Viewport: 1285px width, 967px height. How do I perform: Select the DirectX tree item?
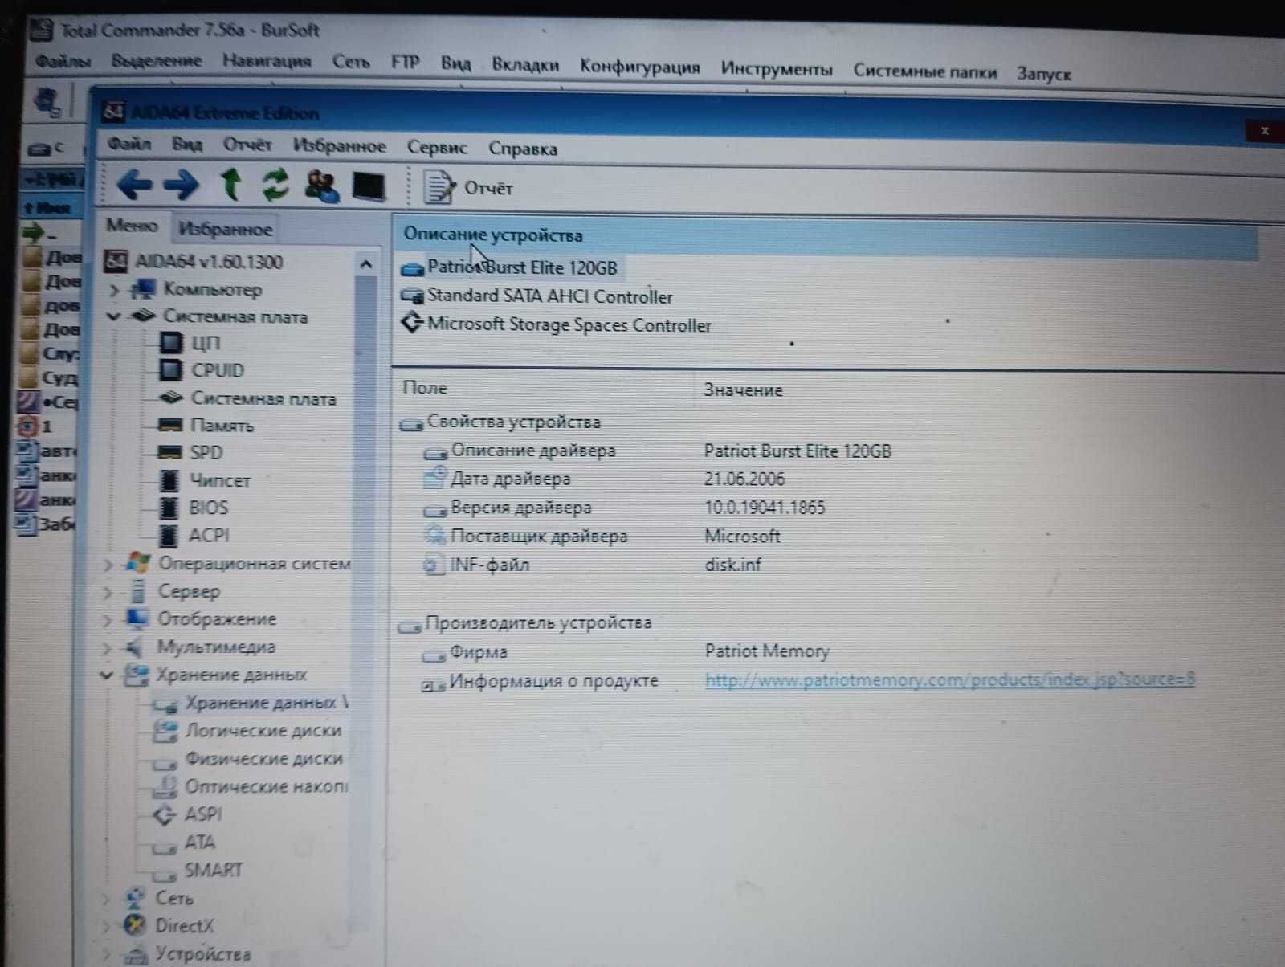[170, 925]
